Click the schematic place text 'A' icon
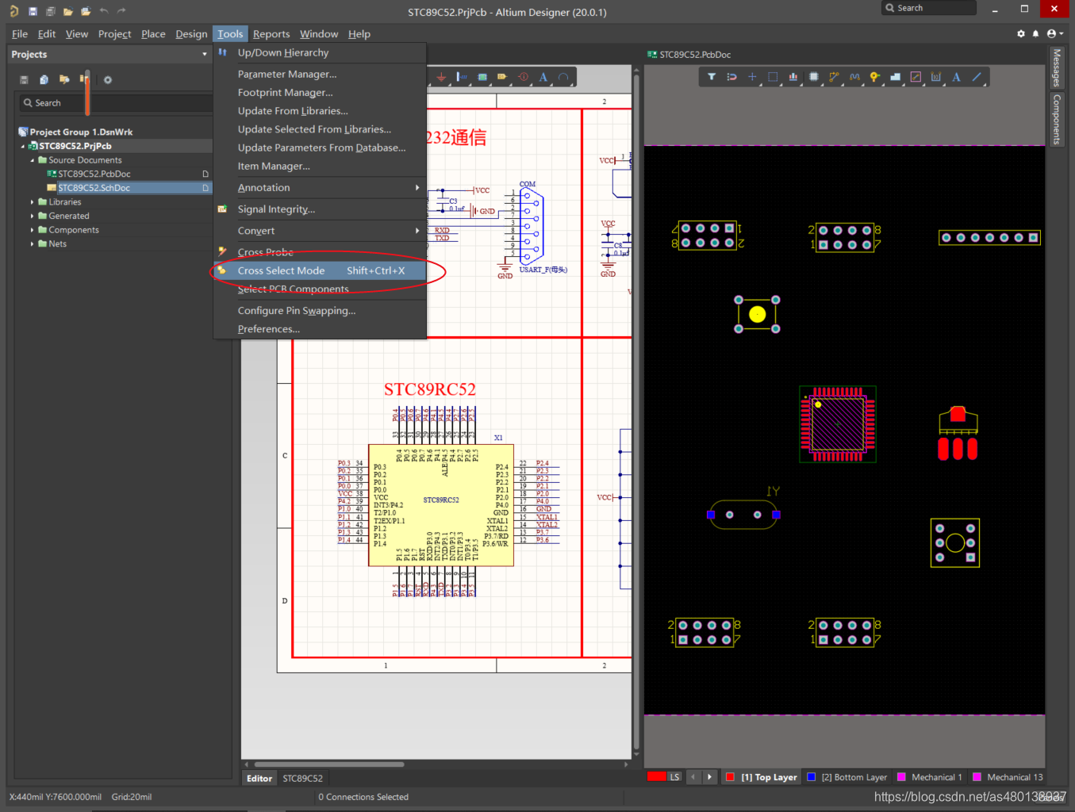Screen dimensions: 1075x812 (543, 77)
